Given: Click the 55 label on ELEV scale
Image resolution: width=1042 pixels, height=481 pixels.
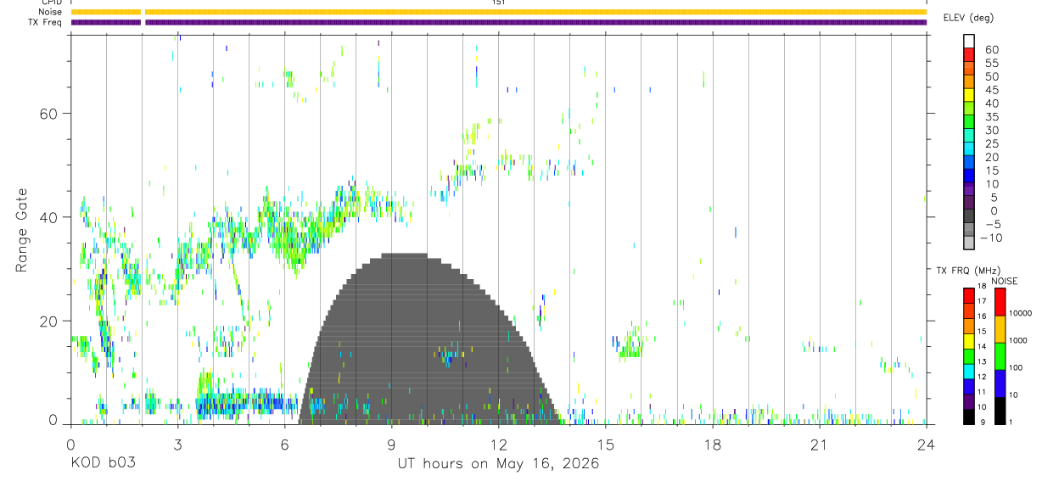Looking at the screenshot, I should 990,64.
